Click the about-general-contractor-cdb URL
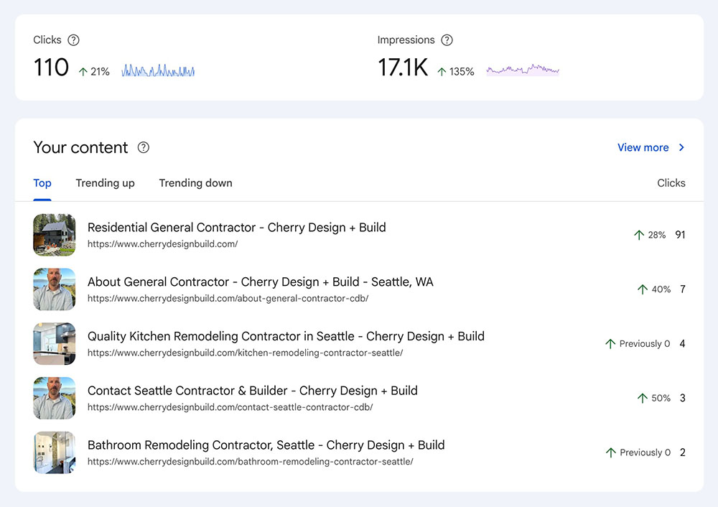The height and width of the screenshot is (507, 718). [x=228, y=299]
